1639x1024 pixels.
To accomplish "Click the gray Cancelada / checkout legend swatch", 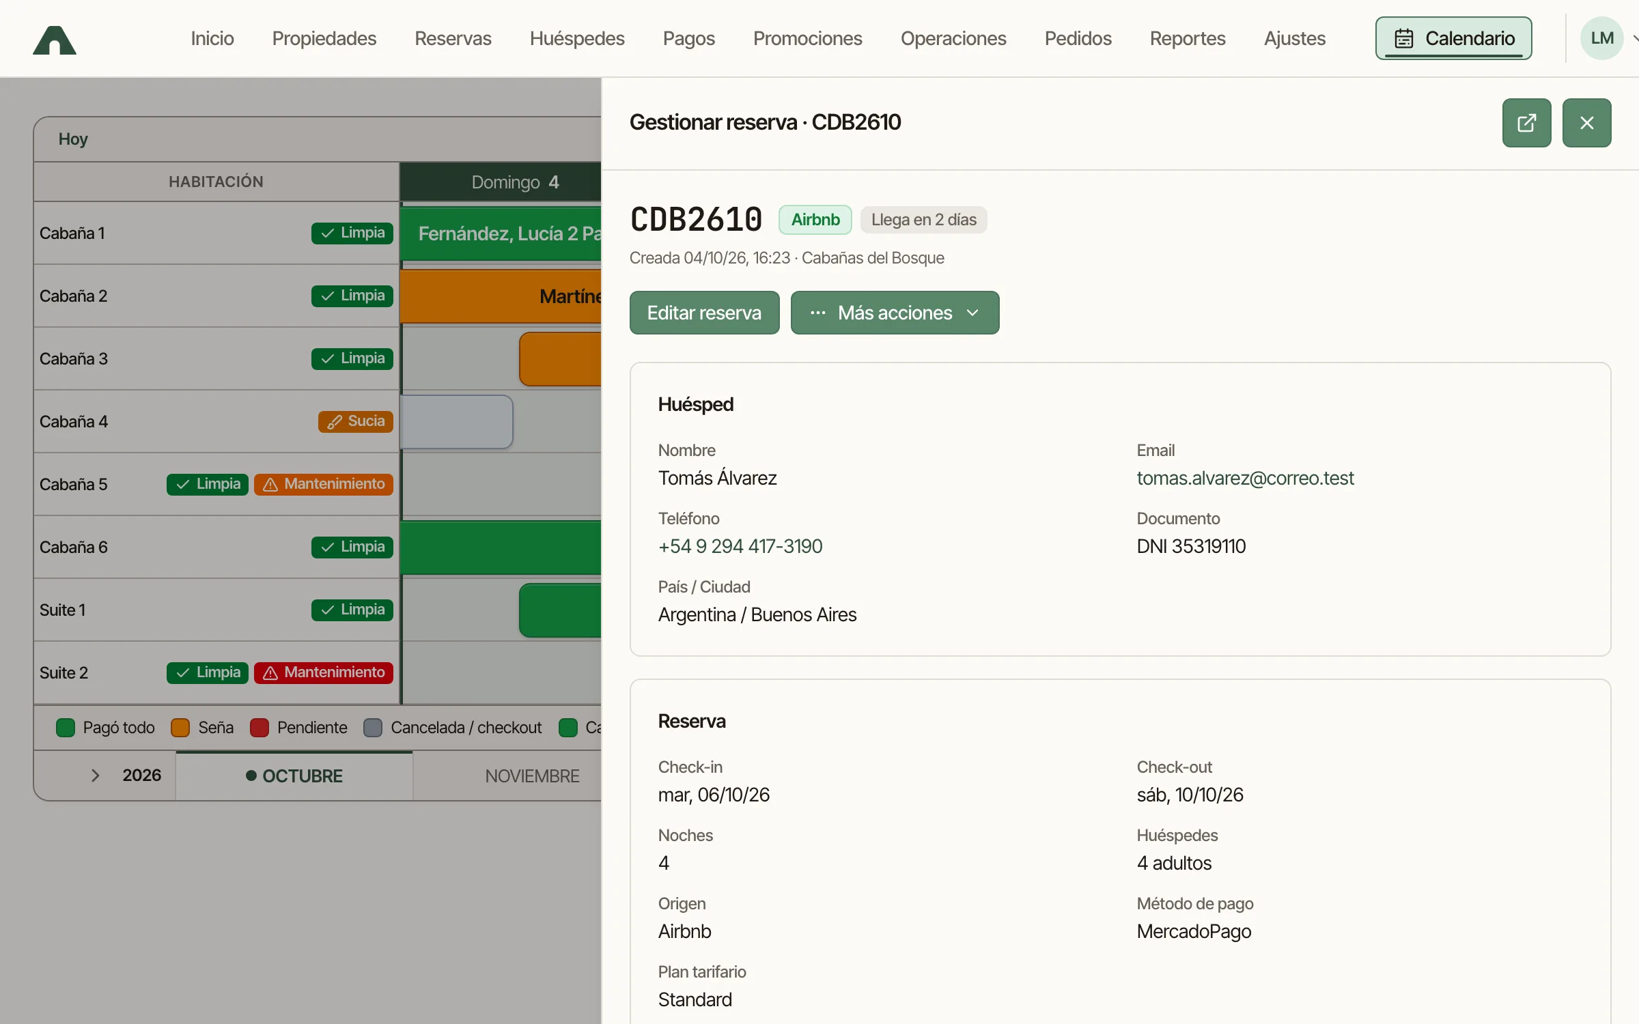I will pos(373,728).
